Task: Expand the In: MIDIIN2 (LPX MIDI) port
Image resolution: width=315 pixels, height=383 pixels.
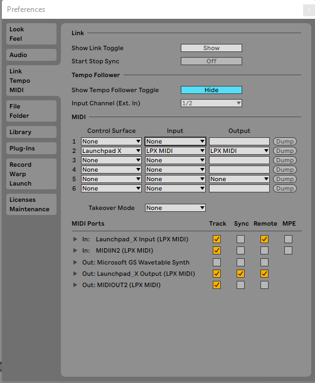Action: tap(75, 250)
